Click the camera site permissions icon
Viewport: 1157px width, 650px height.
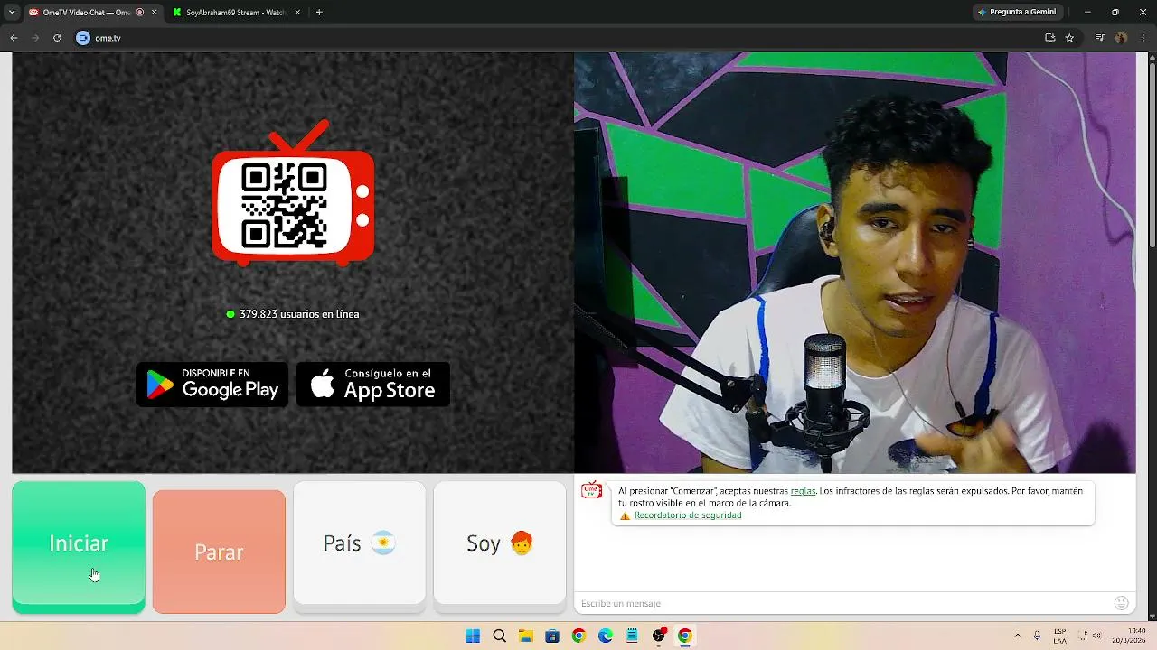[83, 38]
